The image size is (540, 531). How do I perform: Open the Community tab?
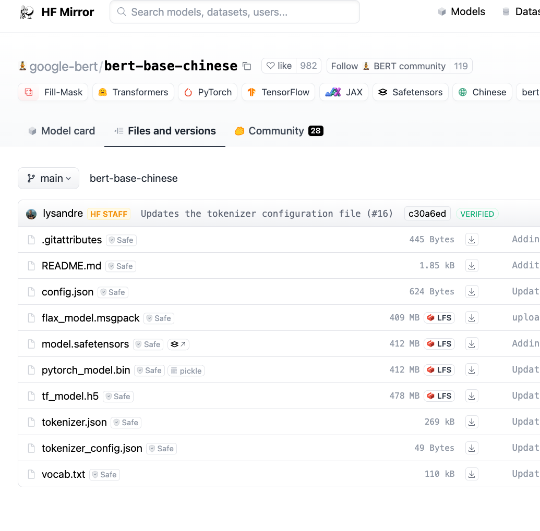pos(279,131)
